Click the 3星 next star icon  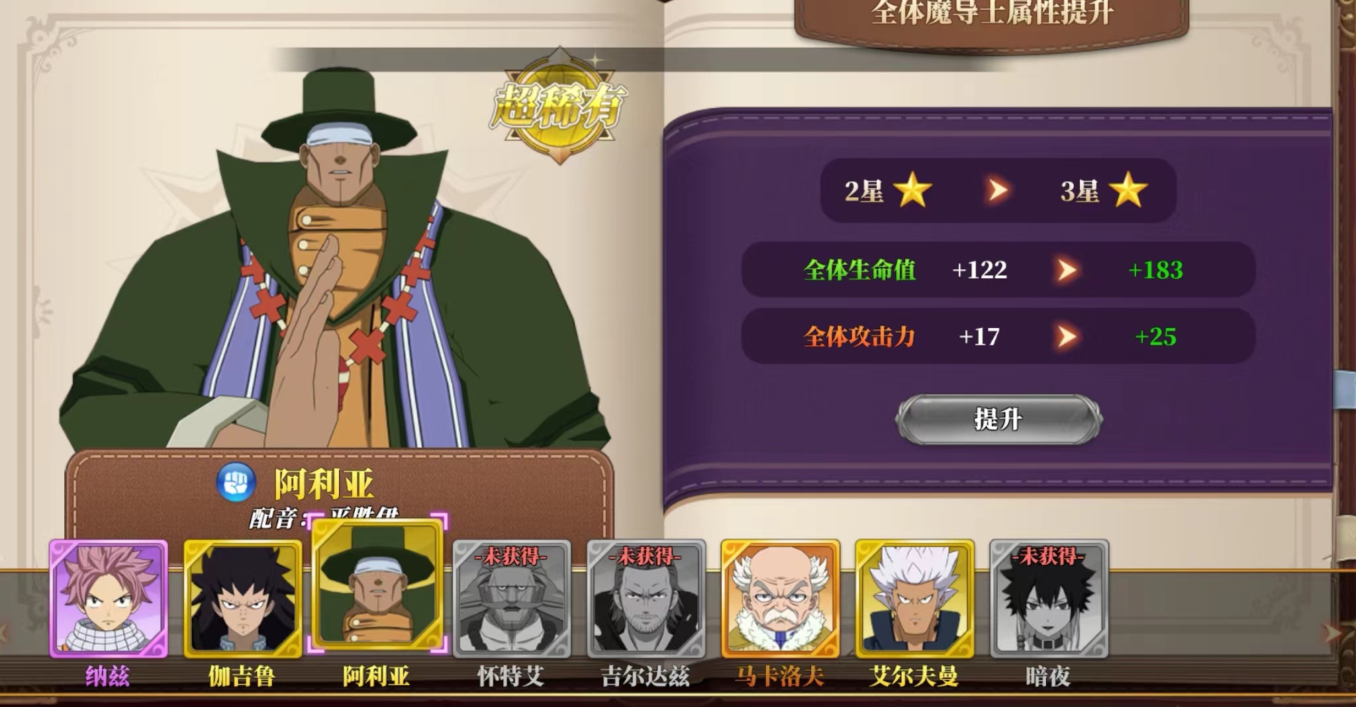click(x=1128, y=190)
